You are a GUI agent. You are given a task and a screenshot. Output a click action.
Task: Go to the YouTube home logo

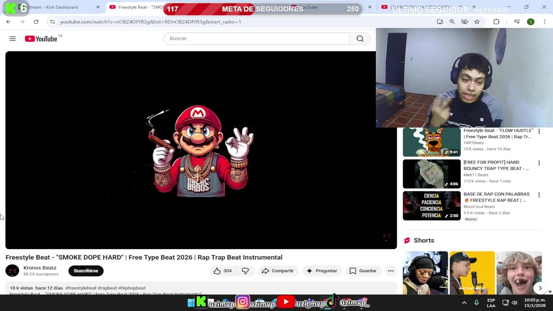point(41,39)
